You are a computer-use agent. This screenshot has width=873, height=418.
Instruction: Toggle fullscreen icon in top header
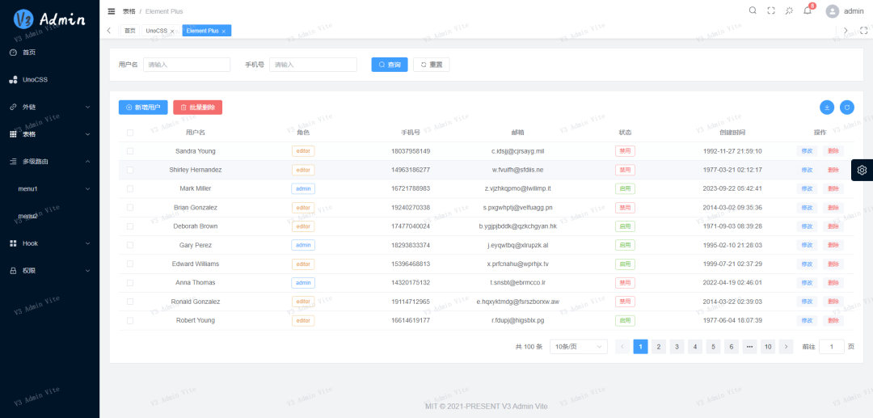[770, 11]
